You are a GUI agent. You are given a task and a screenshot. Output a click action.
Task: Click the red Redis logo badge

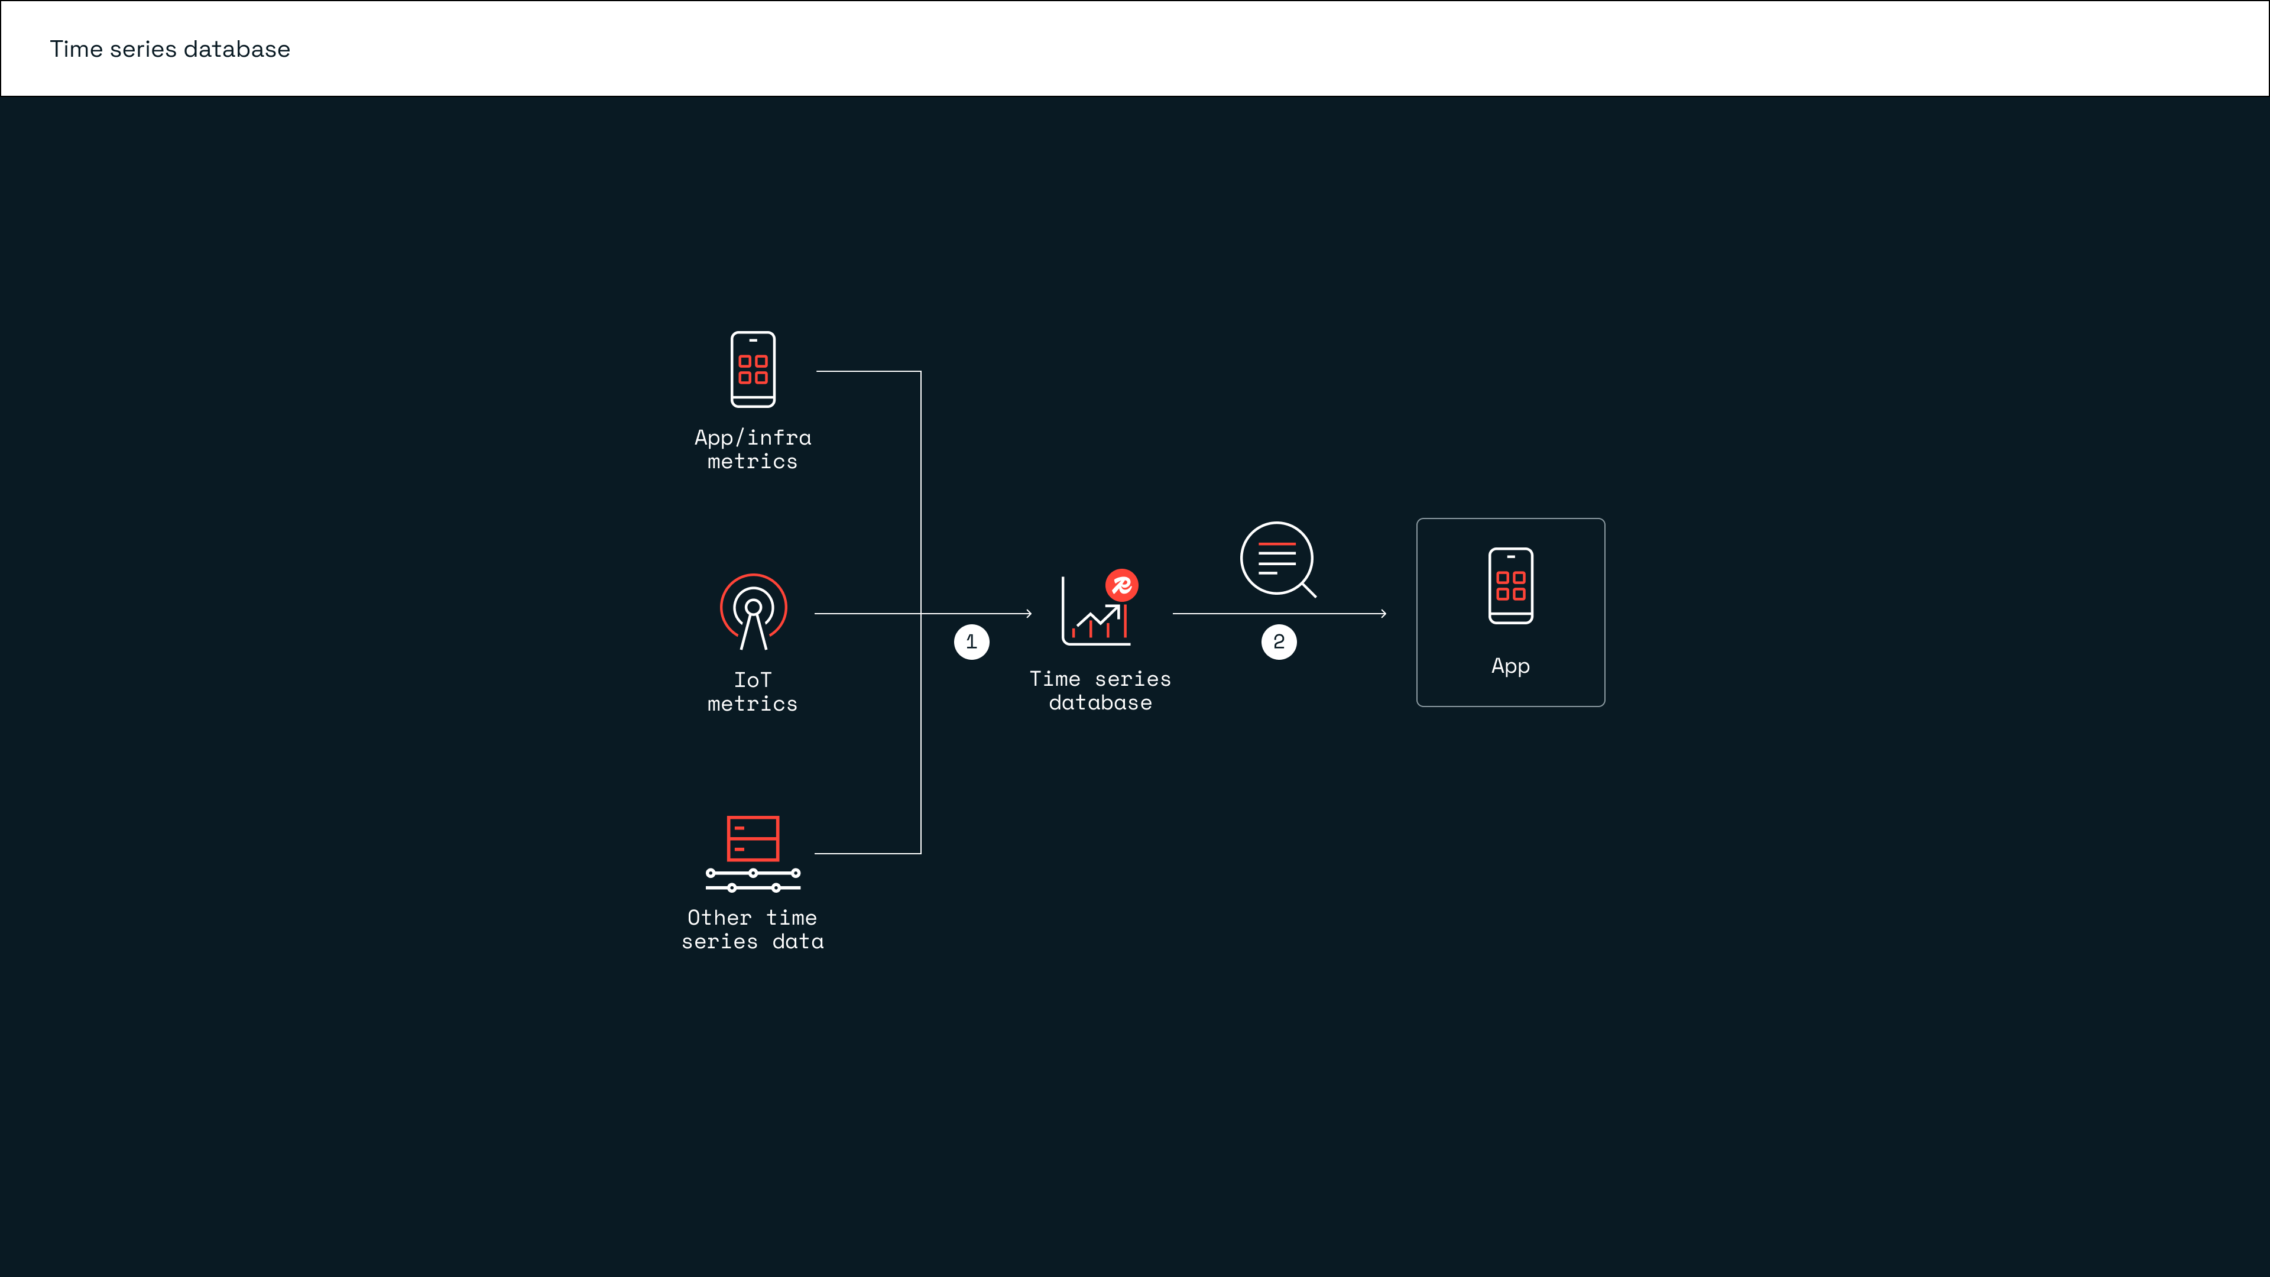click(1122, 585)
